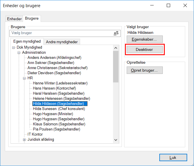Expand the Juridisk afdeling node

pos(24,140)
